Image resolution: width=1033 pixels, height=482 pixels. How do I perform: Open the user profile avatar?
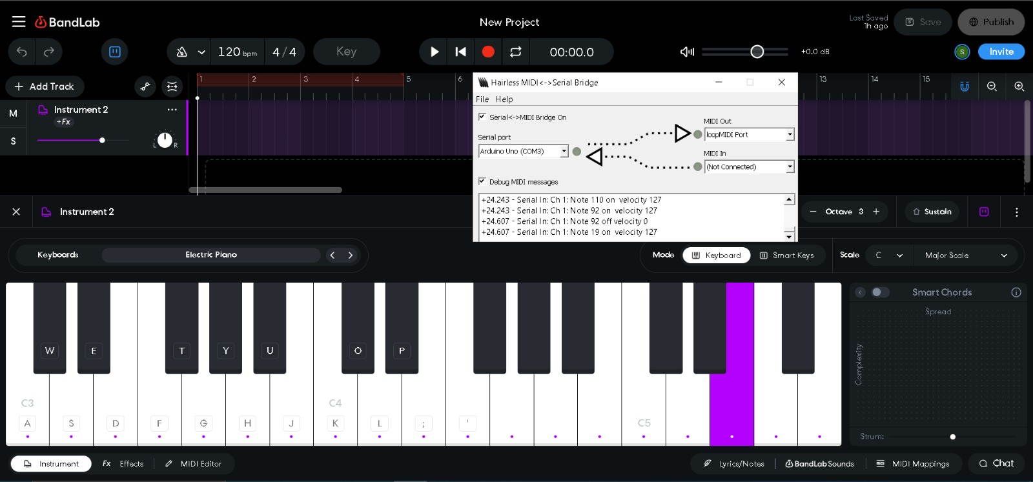click(962, 52)
